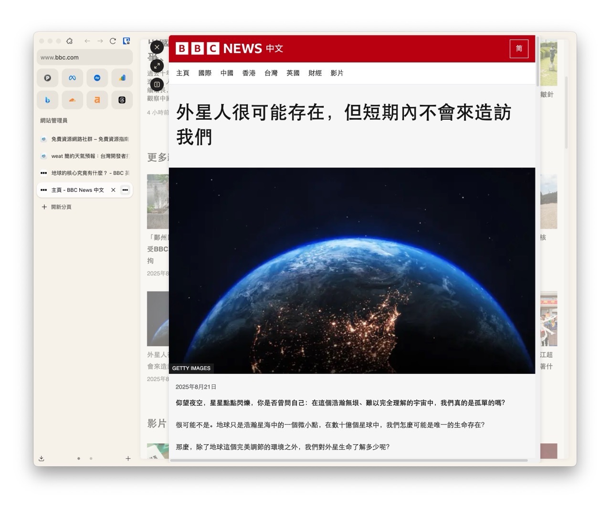Switch to second workspace dot
Screen dimensions: 611x505
point(91,458)
